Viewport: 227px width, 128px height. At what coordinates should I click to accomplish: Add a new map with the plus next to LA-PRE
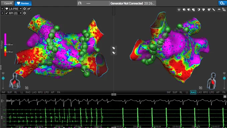click(x=2, y=9)
